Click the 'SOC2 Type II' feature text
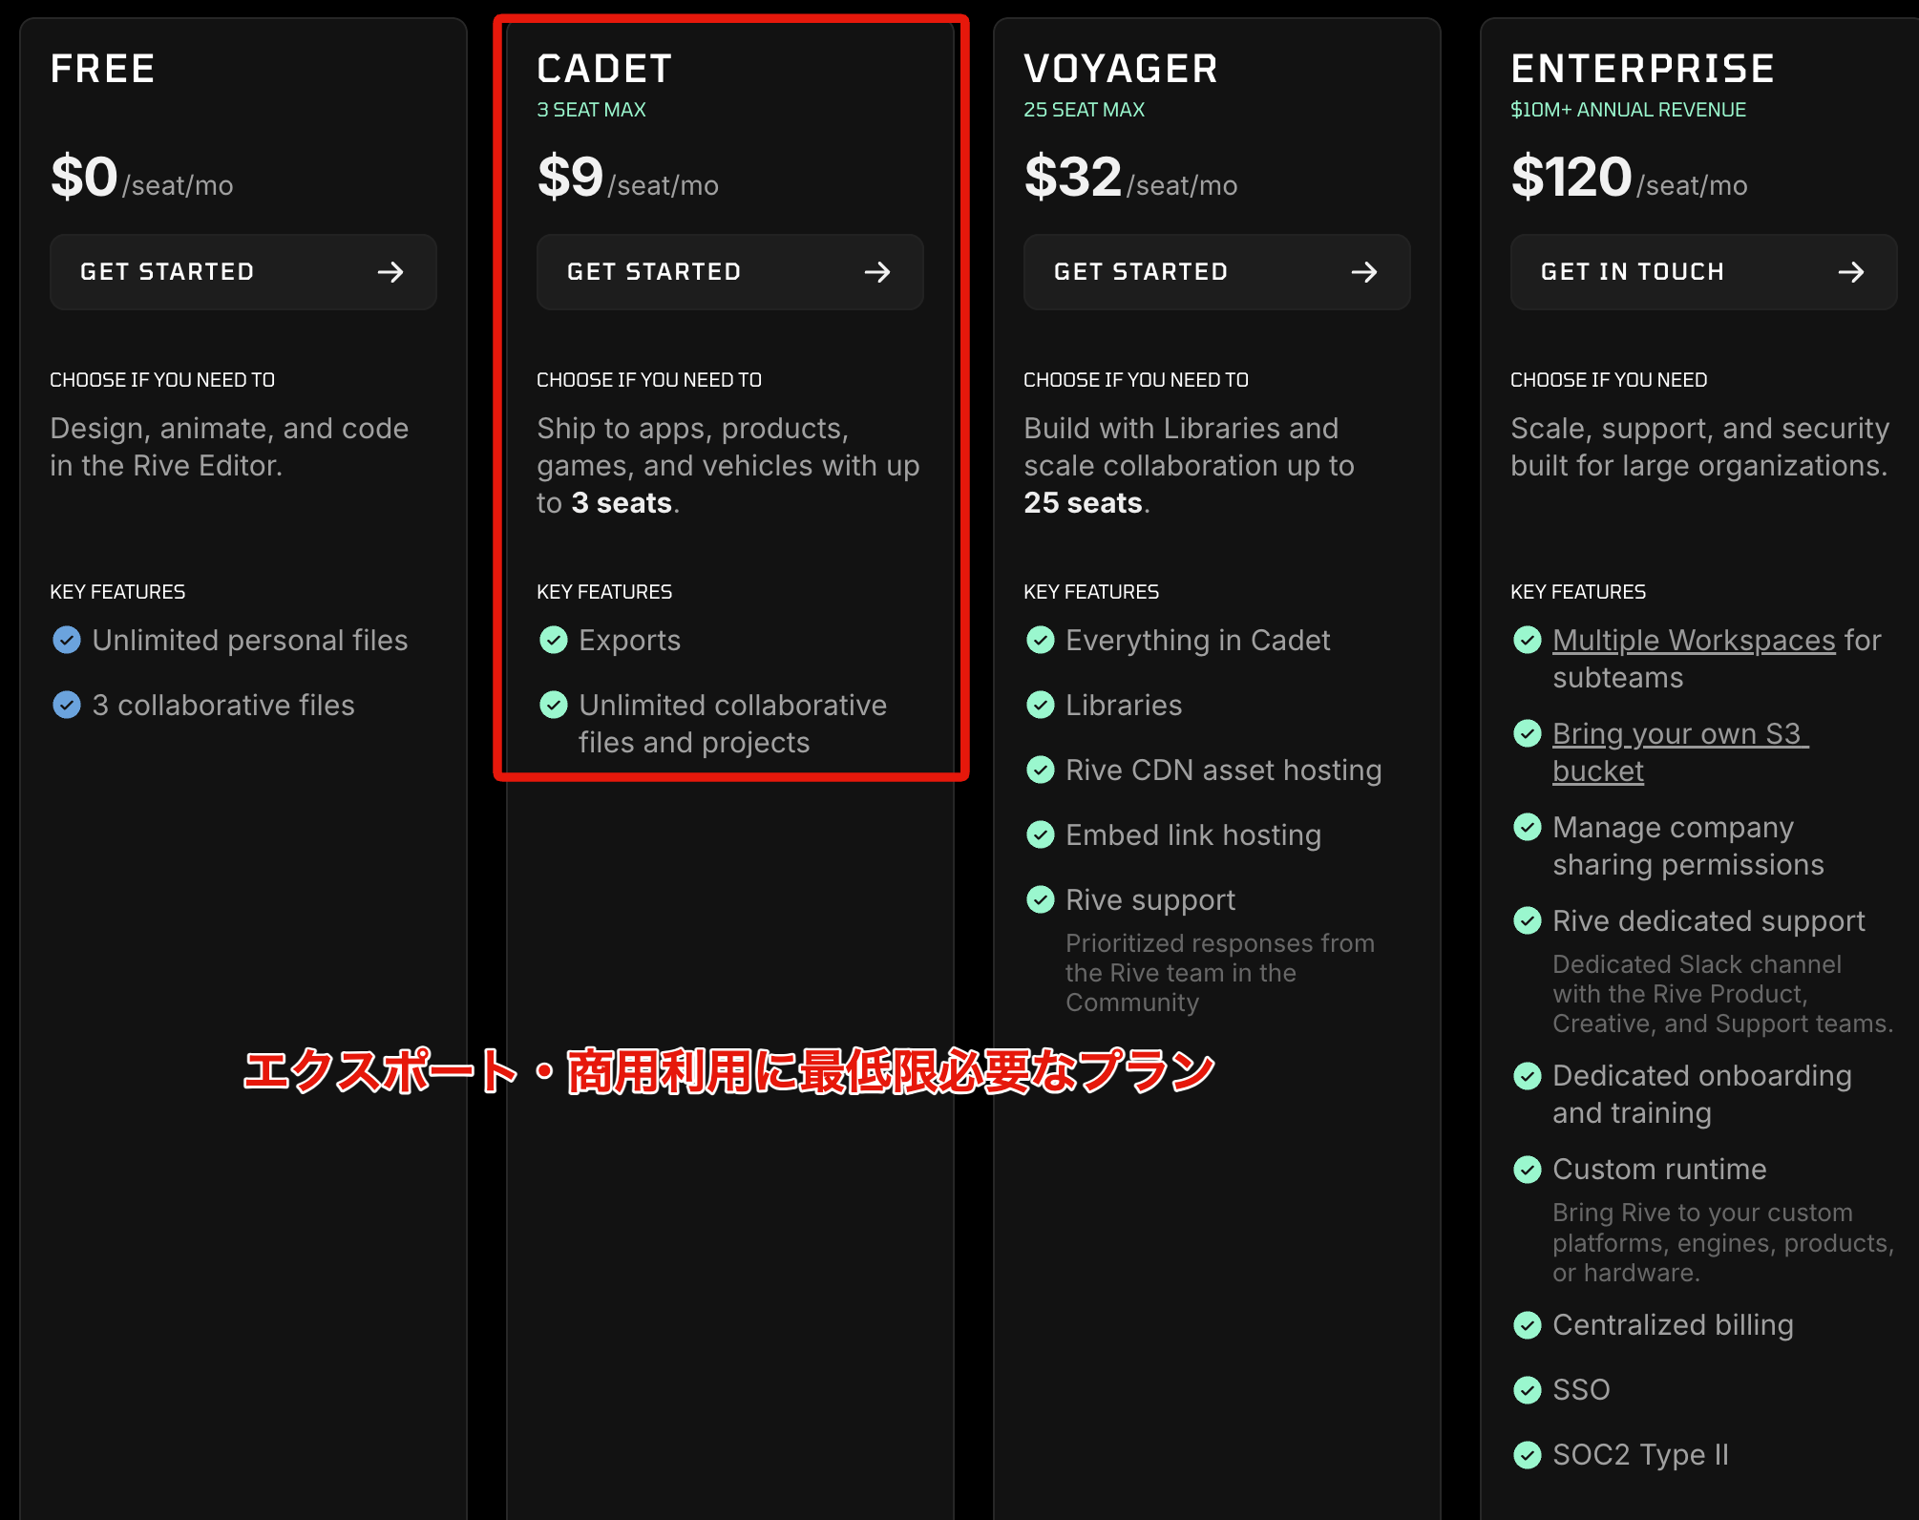1919x1520 pixels. click(x=1640, y=1454)
